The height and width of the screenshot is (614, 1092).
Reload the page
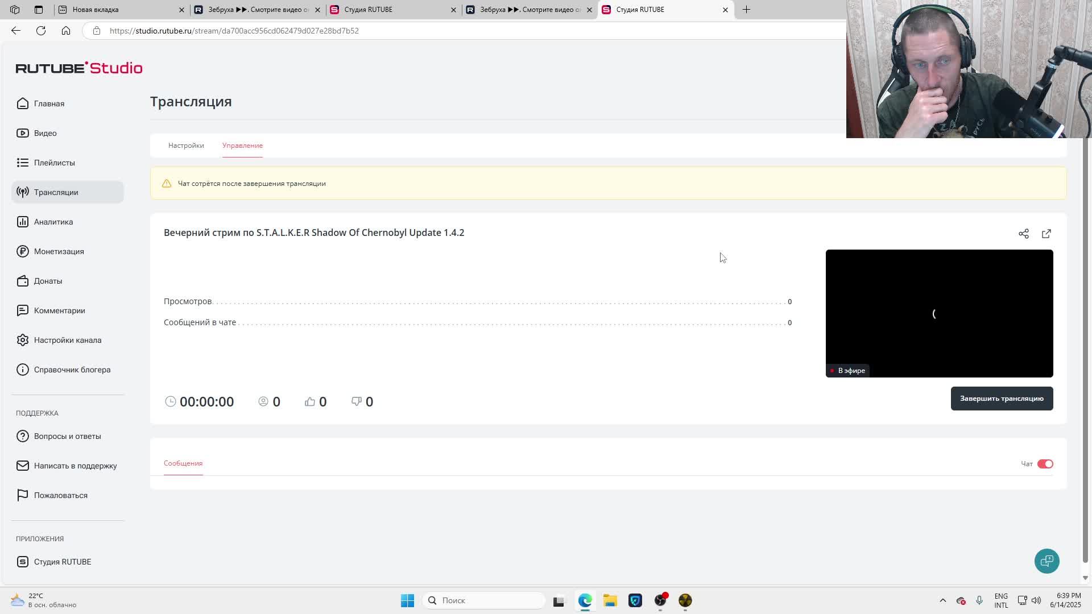click(41, 31)
